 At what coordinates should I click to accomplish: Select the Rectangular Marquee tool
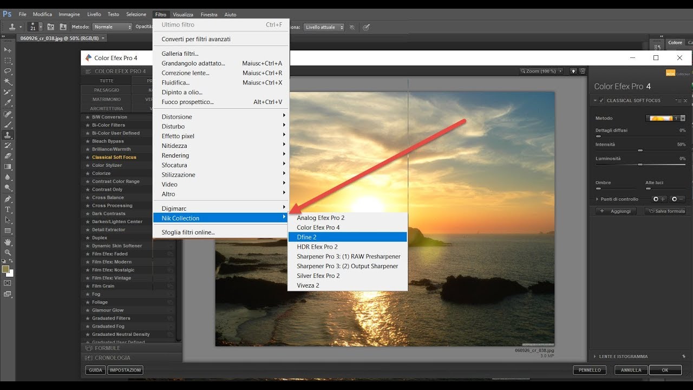click(8, 61)
